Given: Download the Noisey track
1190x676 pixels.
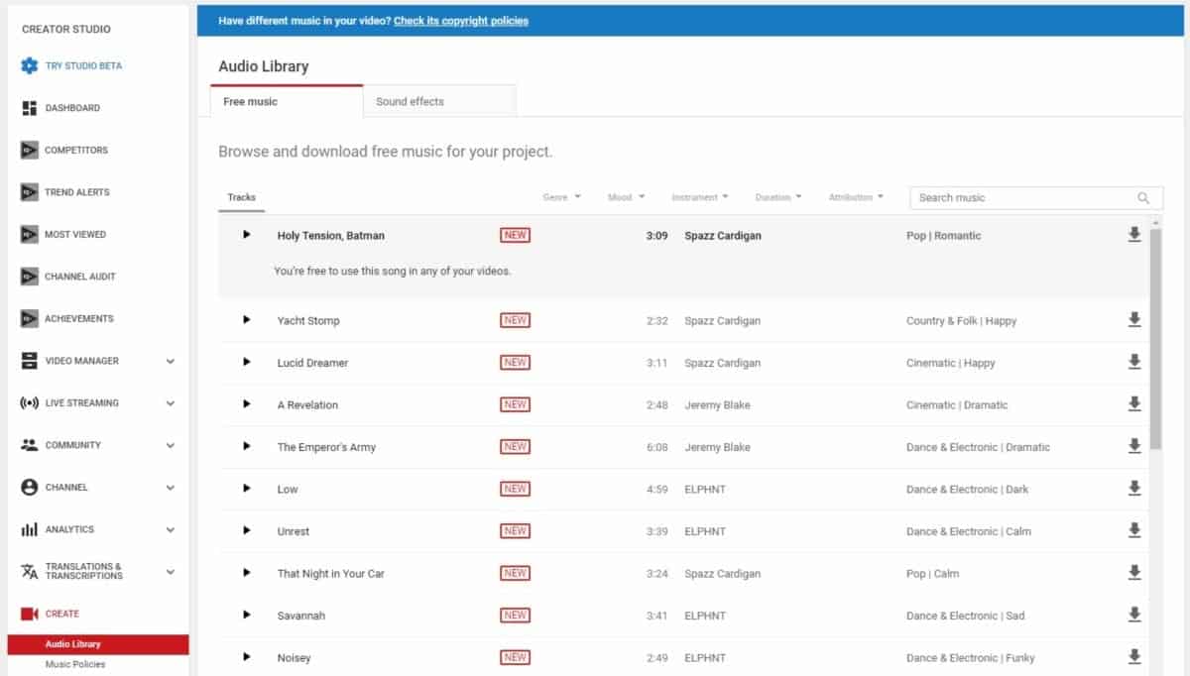Looking at the screenshot, I should pyautogui.click(x=1134, y=657).
